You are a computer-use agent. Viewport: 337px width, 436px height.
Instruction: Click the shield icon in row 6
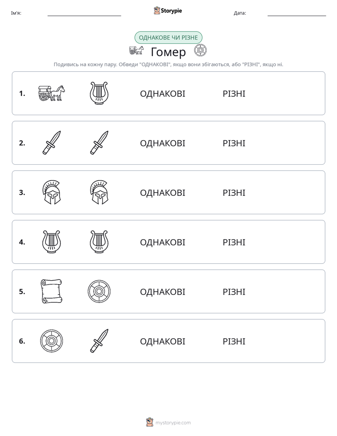pos(51,341)
